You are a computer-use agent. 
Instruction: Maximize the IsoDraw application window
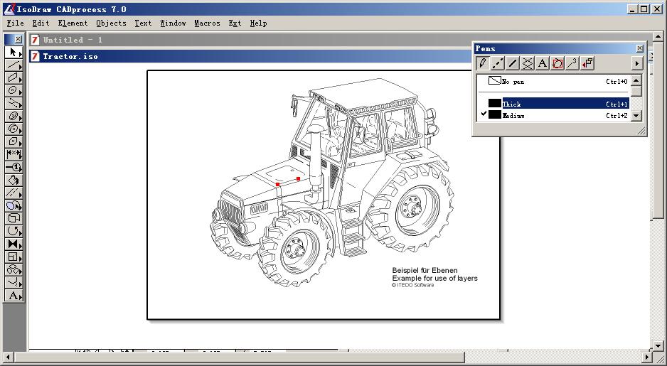[644, 9]
